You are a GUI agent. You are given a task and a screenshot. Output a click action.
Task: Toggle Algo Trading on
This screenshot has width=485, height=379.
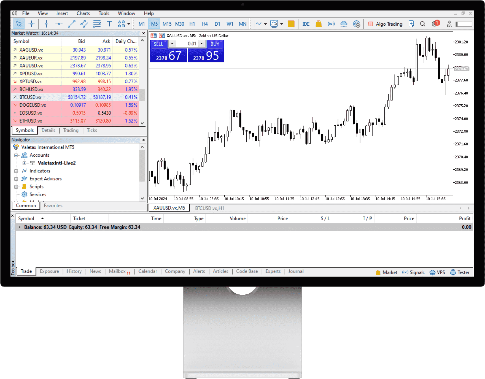tap(385, 24)
